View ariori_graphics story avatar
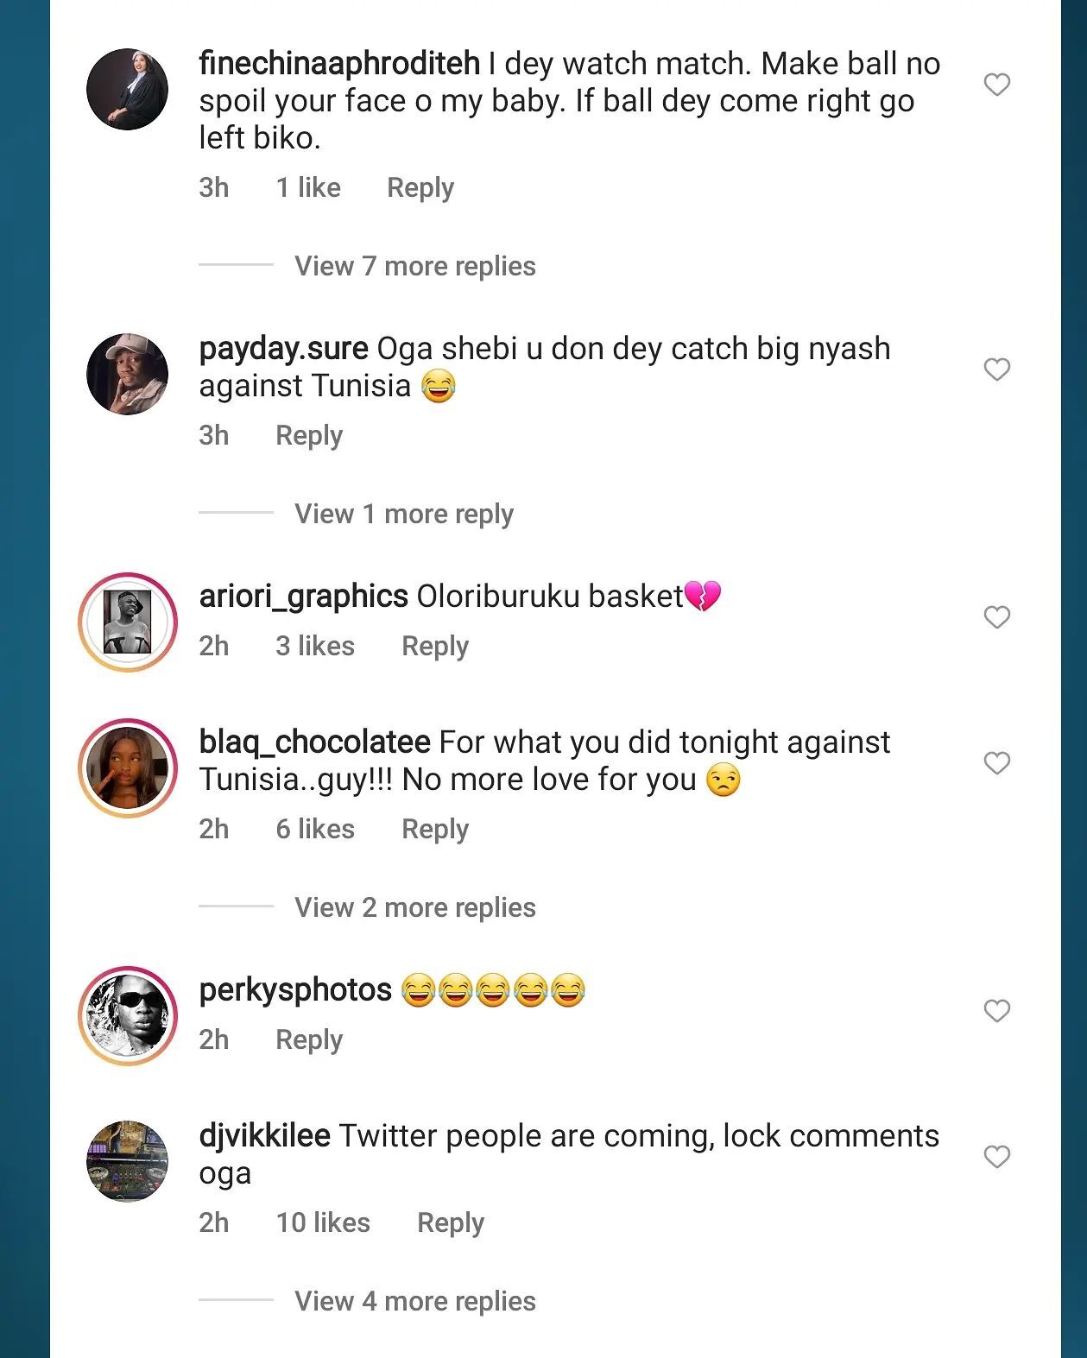Screen dimensions: 1087x1358 click(128, 622)
